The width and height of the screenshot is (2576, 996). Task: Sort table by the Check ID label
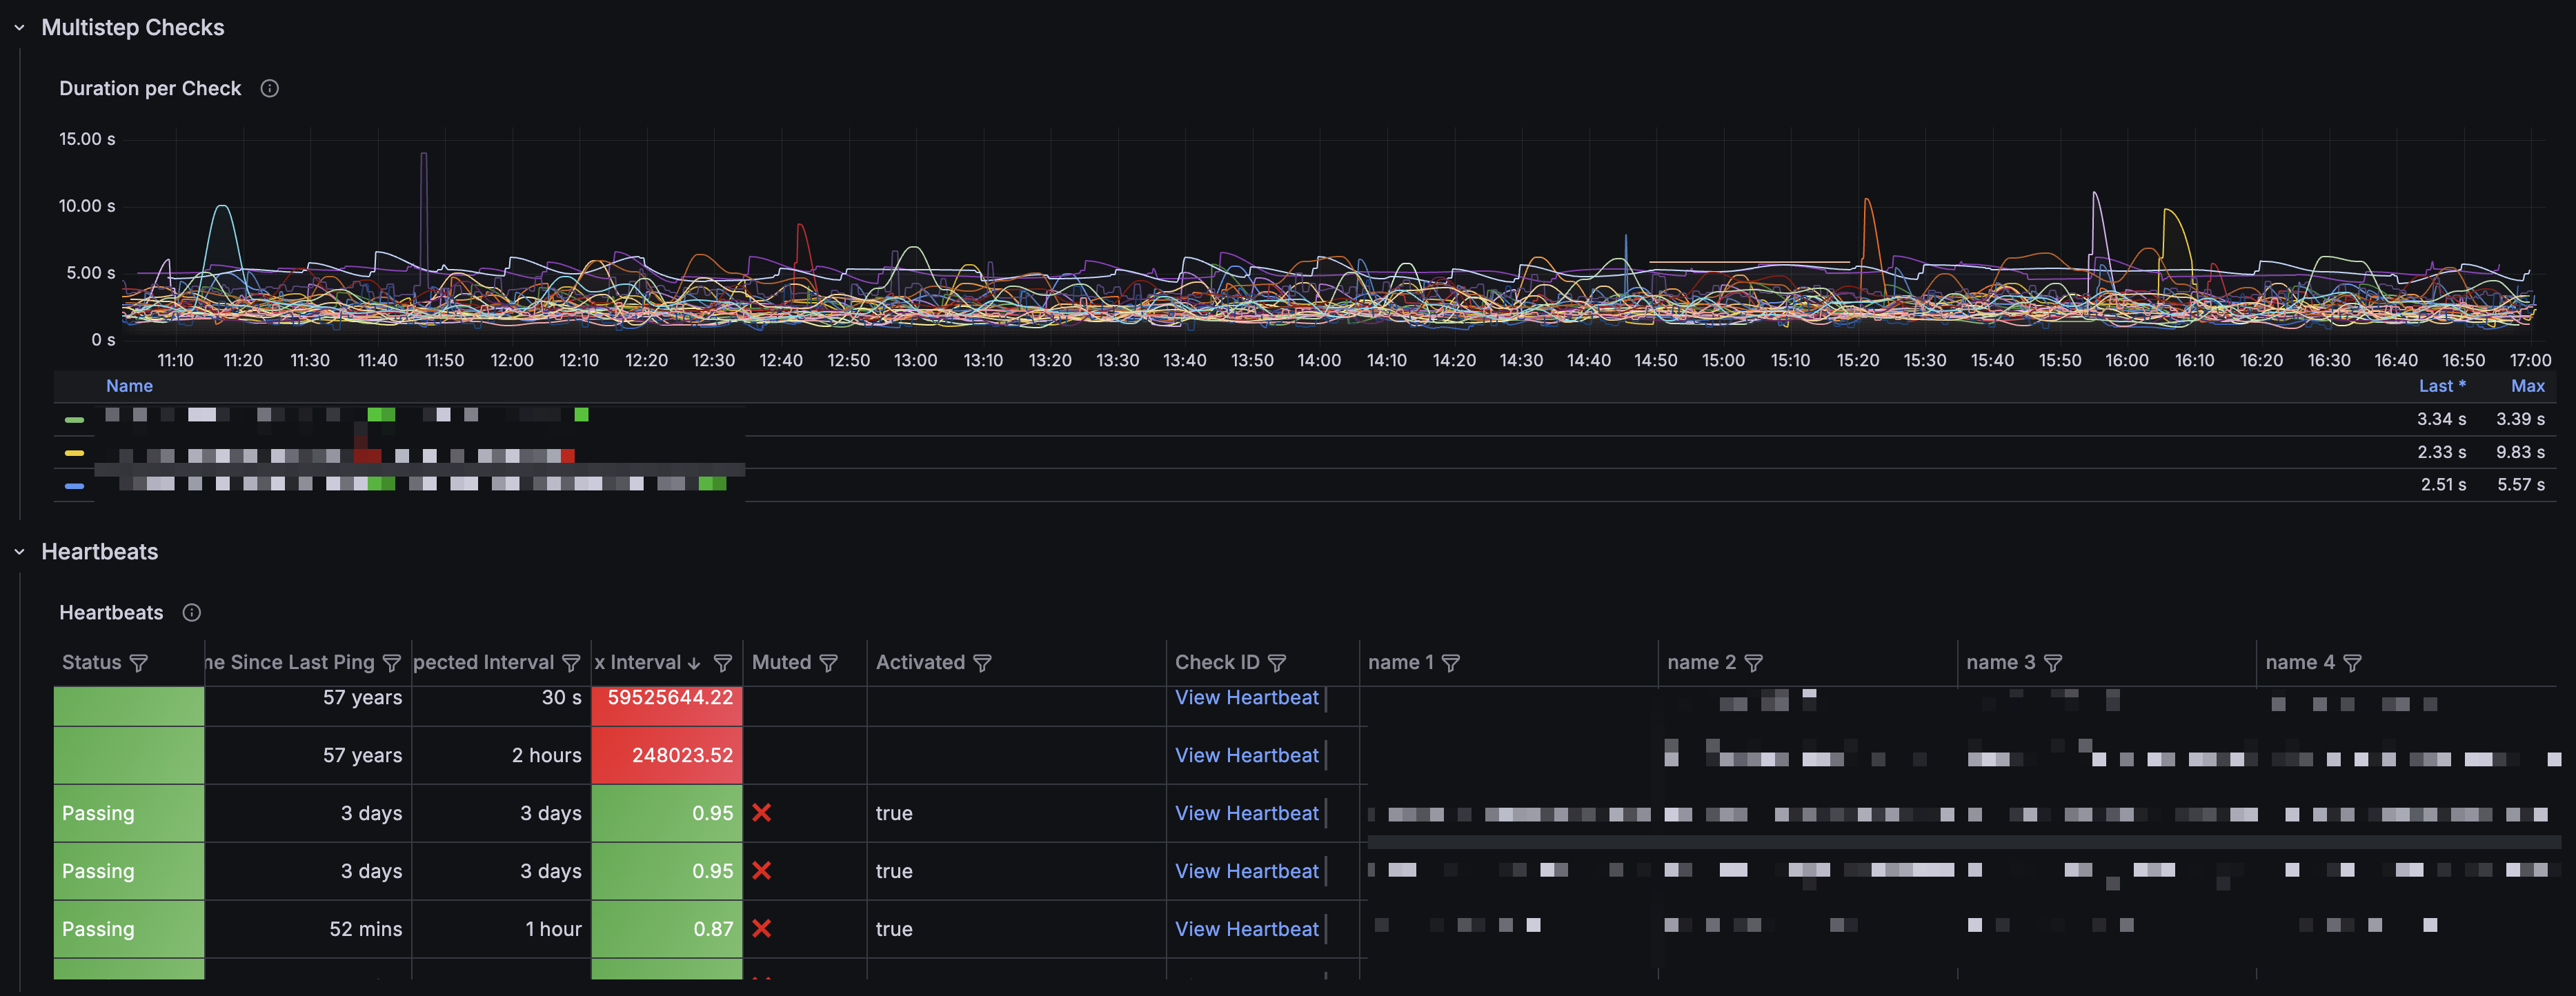pos(1217,663)
